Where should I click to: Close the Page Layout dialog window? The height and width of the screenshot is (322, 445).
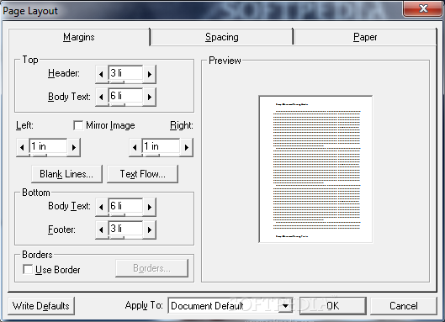pos(423,8)
